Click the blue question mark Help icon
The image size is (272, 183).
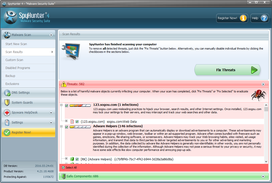[264, 18]
